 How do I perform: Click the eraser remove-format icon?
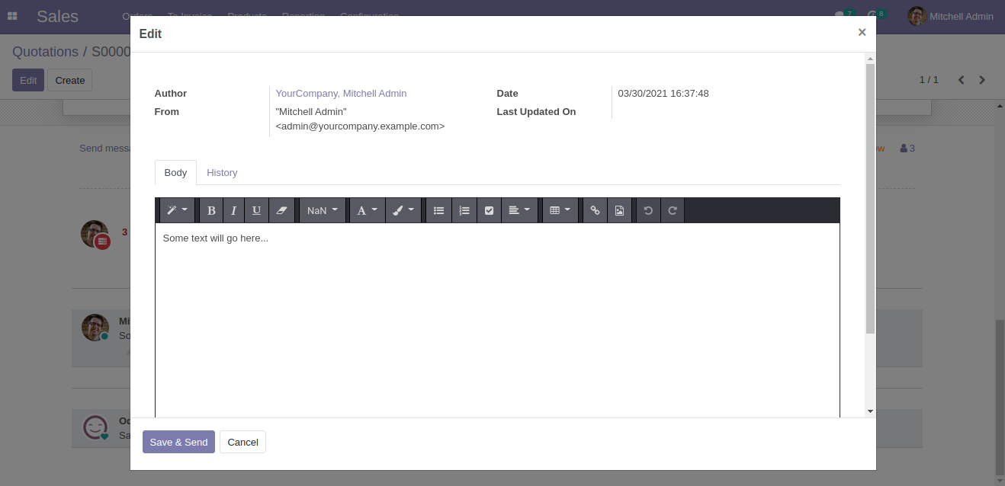(281, 210)
